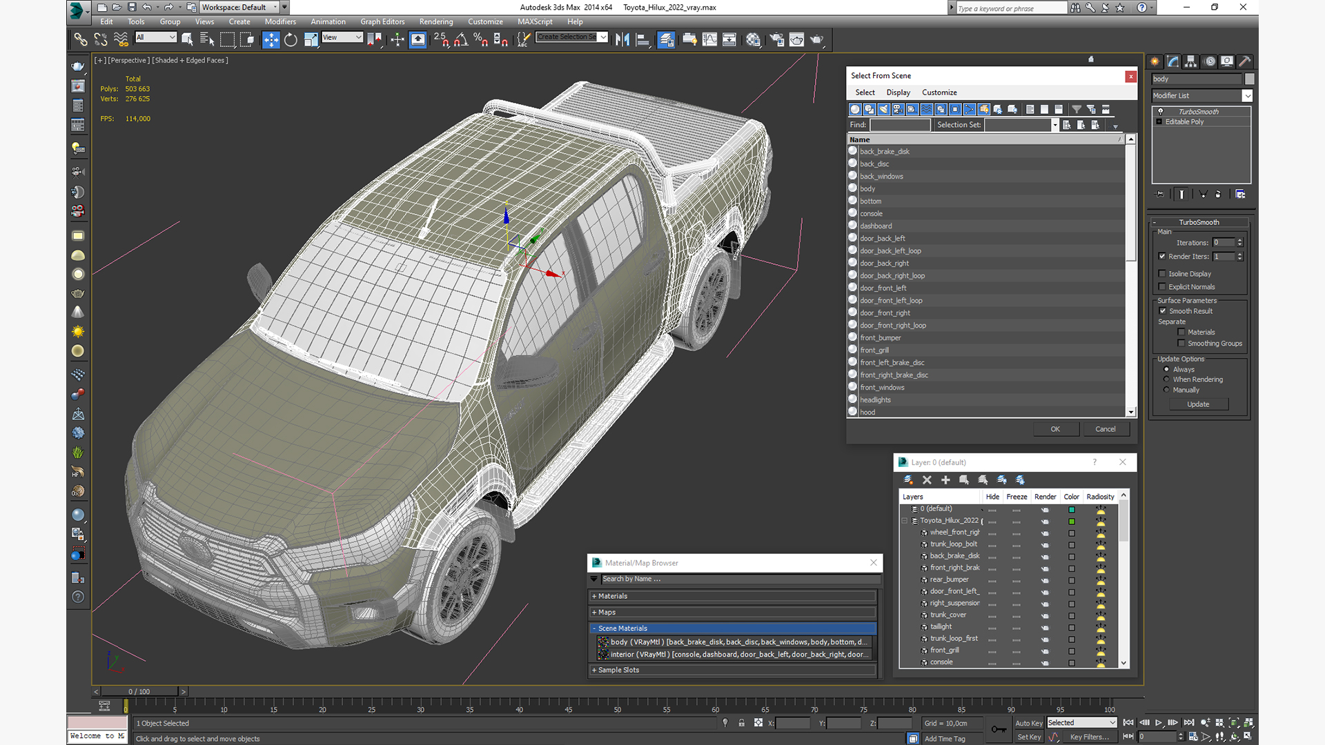Select the Select and Link tool
This screenshot has width=1325, height=745.
[x=81, y=39]
